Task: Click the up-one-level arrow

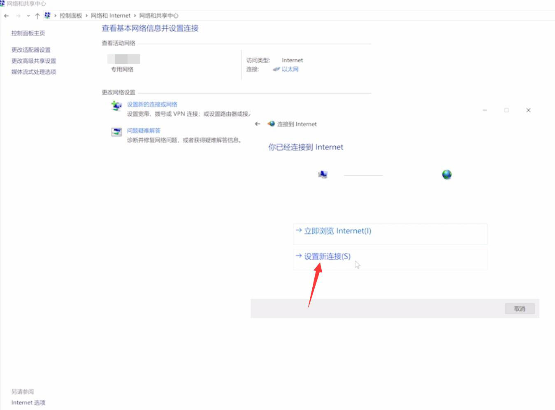Action: click(37, 16)
